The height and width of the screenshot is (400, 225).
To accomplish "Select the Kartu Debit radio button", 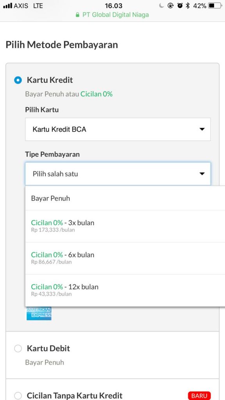I will (x=18, y=348).
